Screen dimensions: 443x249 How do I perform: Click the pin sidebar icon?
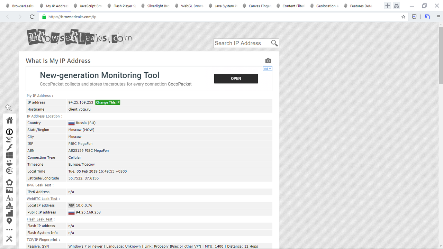pos(8,108)
